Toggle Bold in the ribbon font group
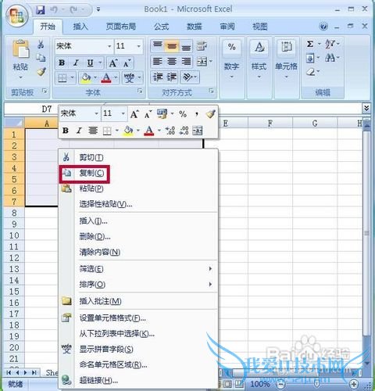375x391 pixels. click(62, 63)
